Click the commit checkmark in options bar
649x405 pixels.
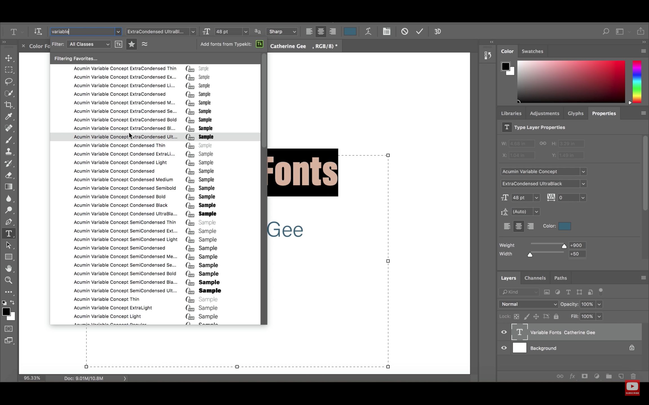[x=419, y=31]
